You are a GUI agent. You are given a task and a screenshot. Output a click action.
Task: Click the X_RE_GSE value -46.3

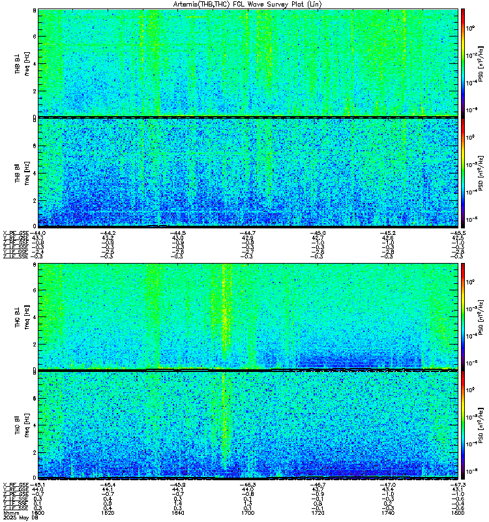tap(248, 485)
